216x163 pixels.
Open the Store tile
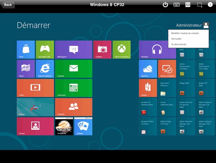pyautogui.click(x=26, y=50)
